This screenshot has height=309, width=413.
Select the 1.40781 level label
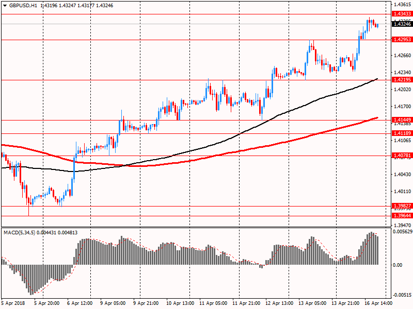coord(402,156)
